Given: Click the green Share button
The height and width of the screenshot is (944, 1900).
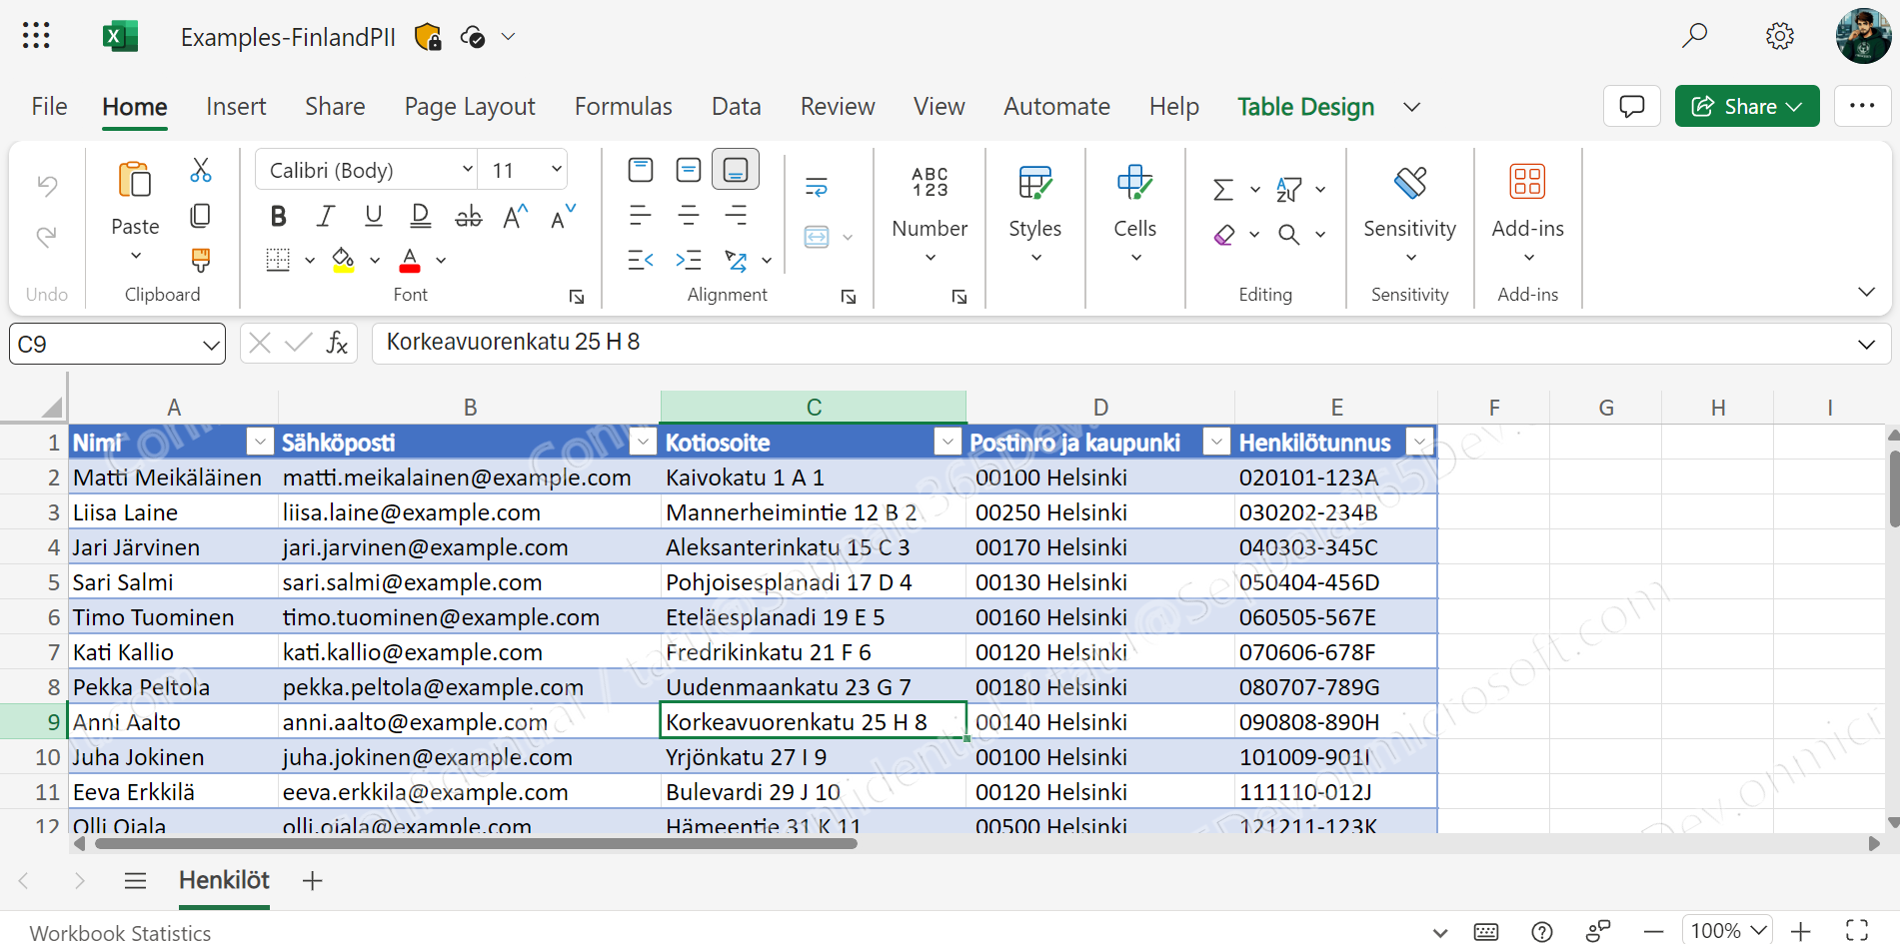Looking at the screenshot, I should pyautogui.click(x=1746, y=106).
